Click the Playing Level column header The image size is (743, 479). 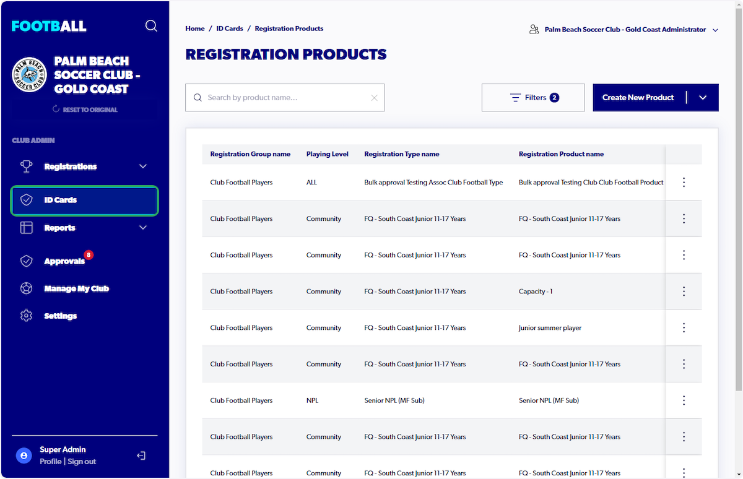tap(328, 154)
